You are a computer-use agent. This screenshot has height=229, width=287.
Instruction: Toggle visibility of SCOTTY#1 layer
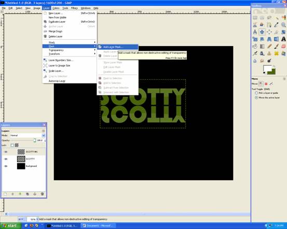click(6, 152)
